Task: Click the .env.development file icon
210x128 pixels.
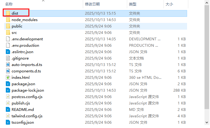Action: tap(8, 39)
